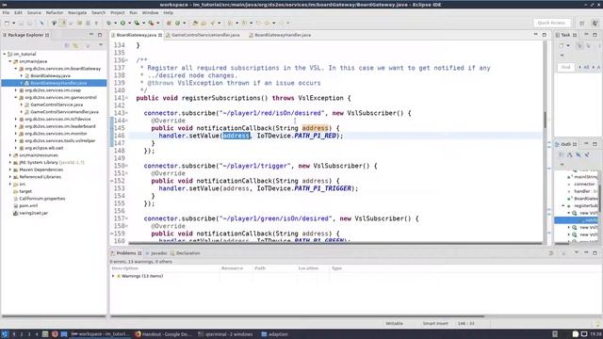This screenshot has width=603, height=339.
Task: Open Firefox from the taskbar
Action: click(x=55, y=334)
